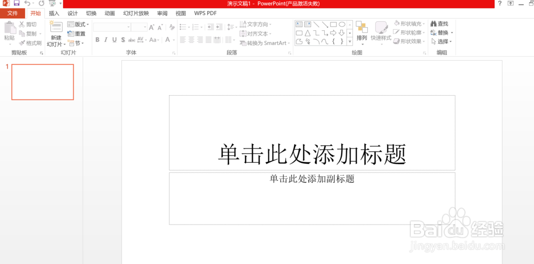Image resolution: width=534 pixels, height=264 pixels.
Task: Switch to the 设计 (Design) tab
Action: pyautogui.click(x=73, y=13)
